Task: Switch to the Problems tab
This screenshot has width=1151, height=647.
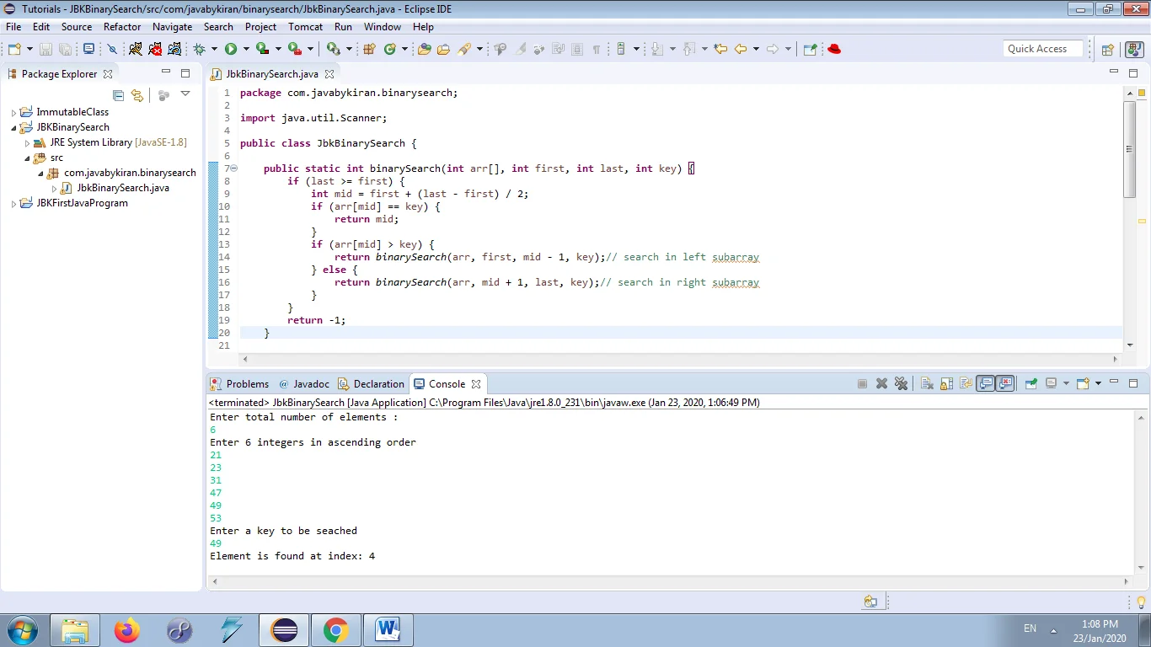Action: [x=246, y=383]
